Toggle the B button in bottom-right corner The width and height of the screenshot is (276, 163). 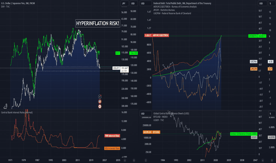[272, 160]
